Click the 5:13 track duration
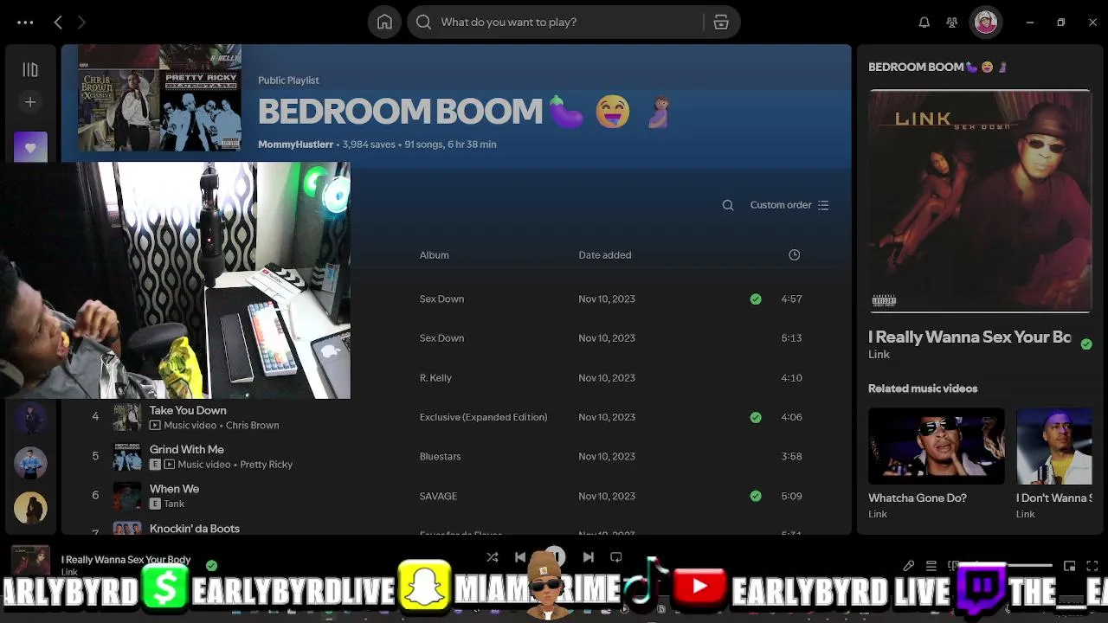This screenshot has width=1108, height=623. point(791,338)
